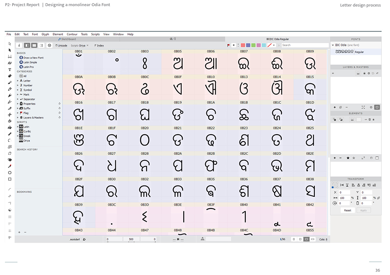The image size is (390, 275).
Task: Expand the Latin scripts tree item
Action: [x=18, y=127]
